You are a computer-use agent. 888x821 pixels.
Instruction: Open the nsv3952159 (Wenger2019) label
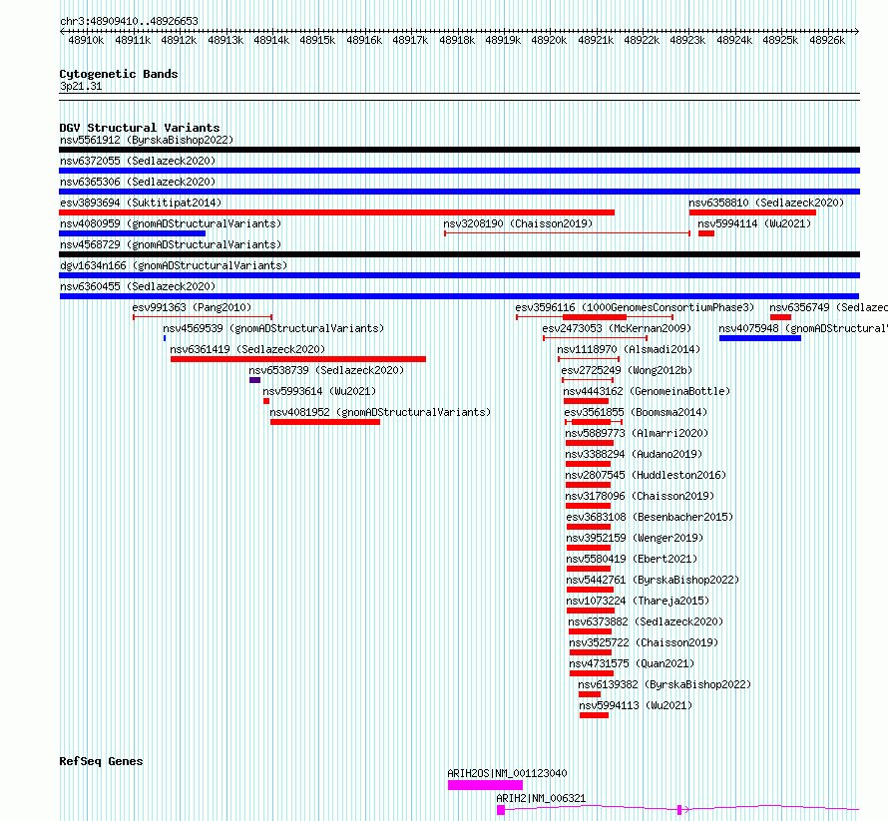[635, 538]
